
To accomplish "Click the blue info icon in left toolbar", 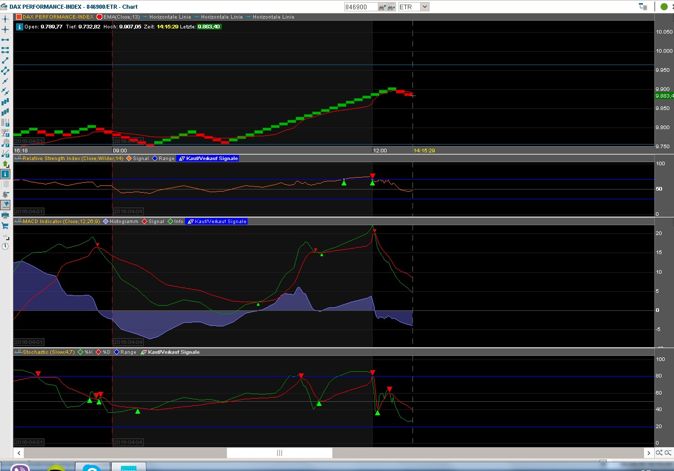I will click(6, 174).
